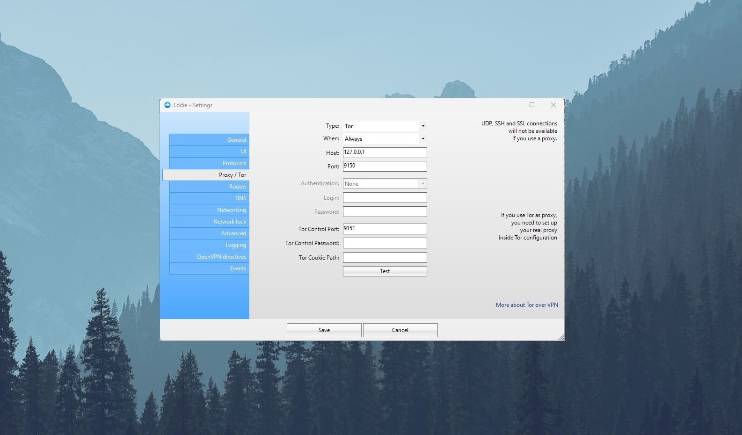Screen dimensions: 742x435
Task: Close the Eddie Settings window
Action: pos(553,105)
